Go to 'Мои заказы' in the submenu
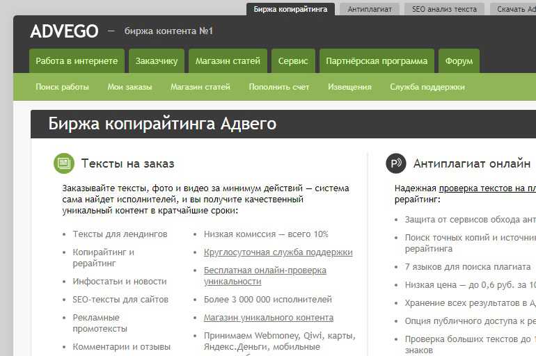 pos(129,87)
